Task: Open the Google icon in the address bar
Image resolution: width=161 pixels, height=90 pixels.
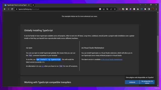Action: (100, 9)
